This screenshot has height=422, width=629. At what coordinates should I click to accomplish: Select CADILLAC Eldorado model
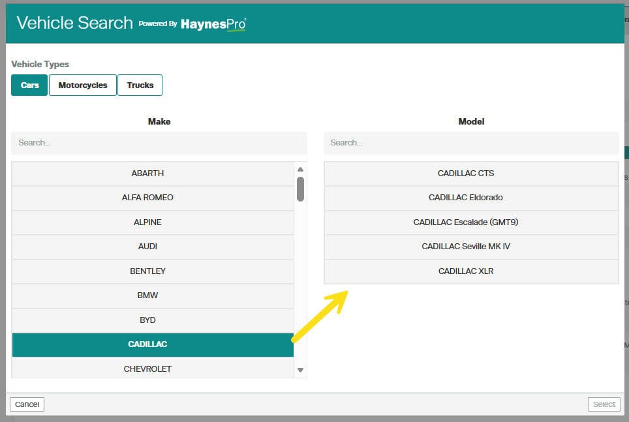(471, 198)
